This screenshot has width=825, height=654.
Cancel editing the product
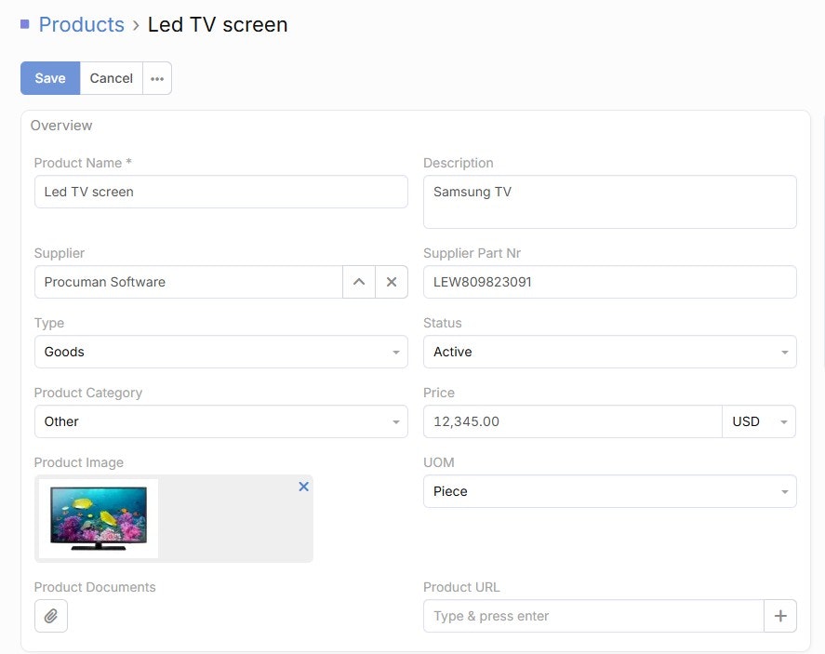(x=111, y=78)
